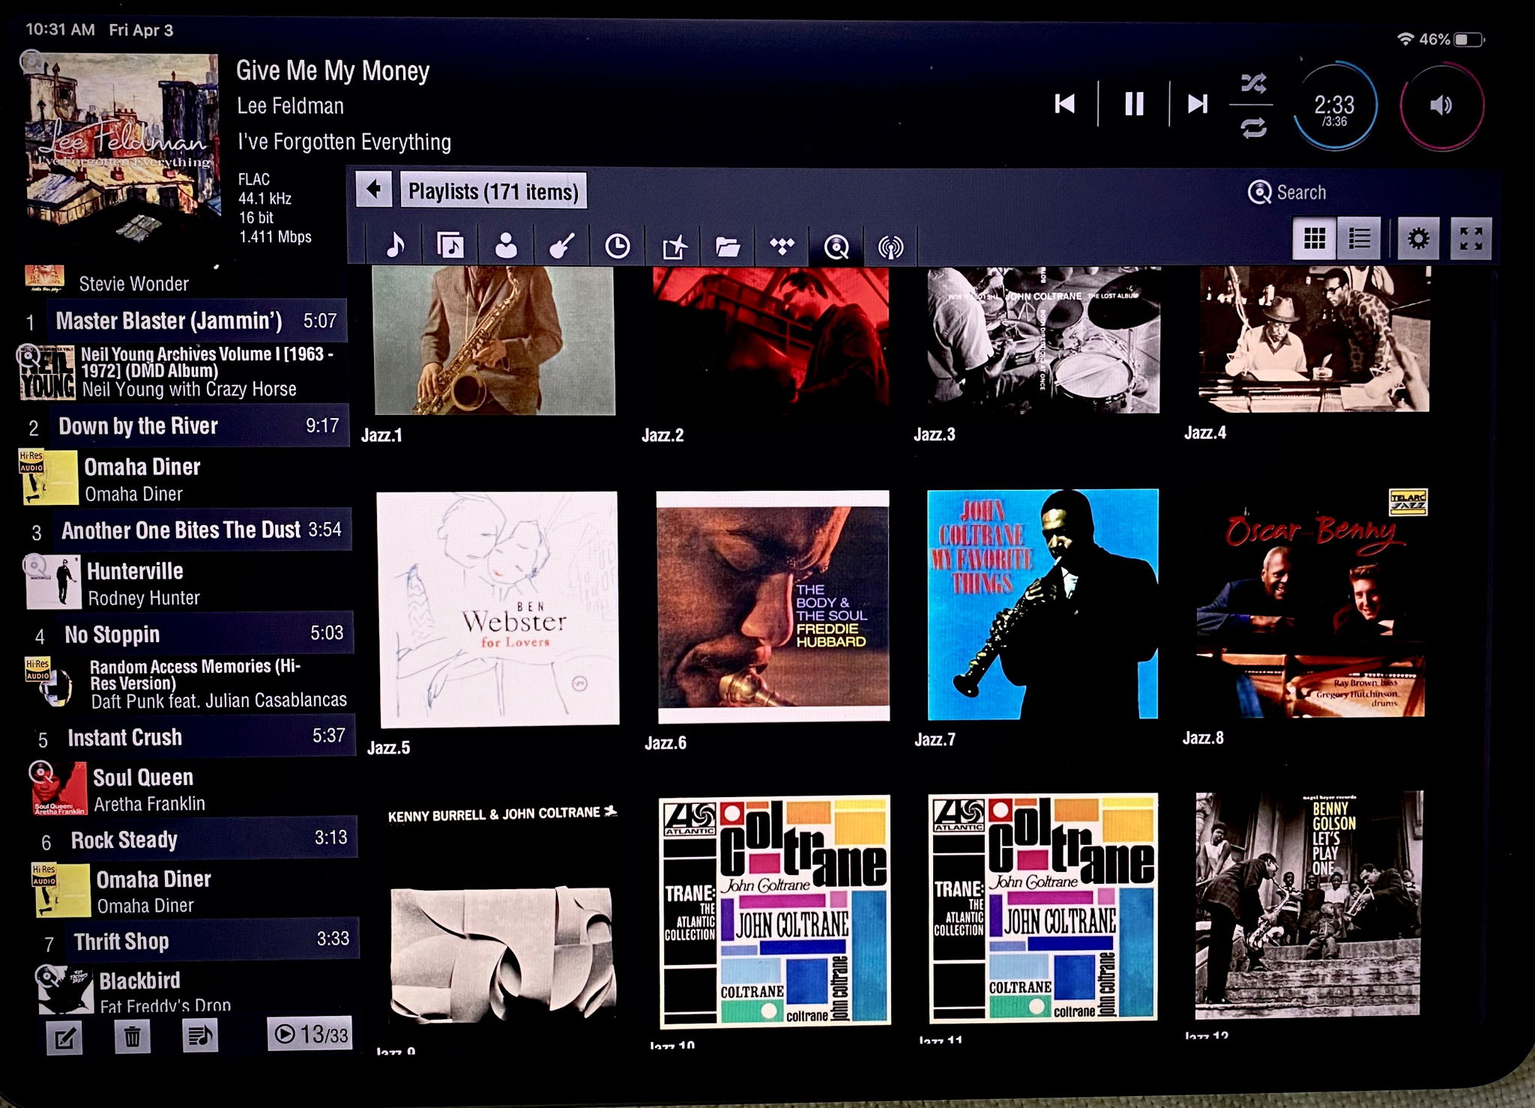Play Instant Crush in the queue
Screen dimensions: 1535x1108
(207, 736)
